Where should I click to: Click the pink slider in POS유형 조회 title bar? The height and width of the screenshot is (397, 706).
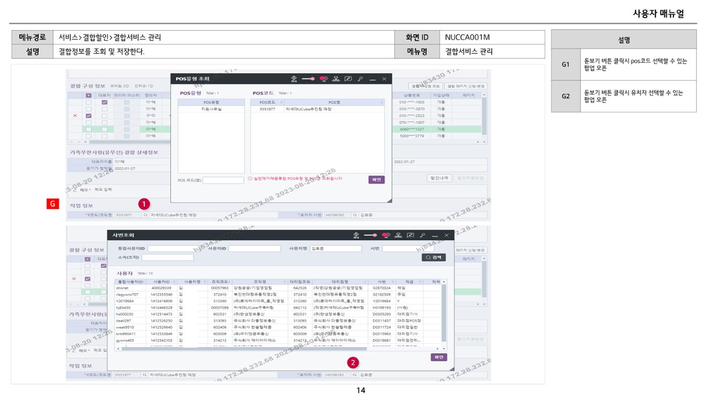pos(308,80)
